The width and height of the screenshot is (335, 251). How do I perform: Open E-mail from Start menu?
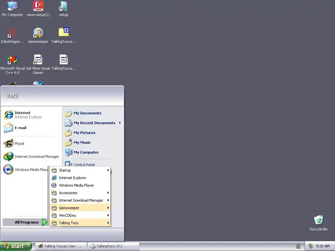tap(31, 128)
